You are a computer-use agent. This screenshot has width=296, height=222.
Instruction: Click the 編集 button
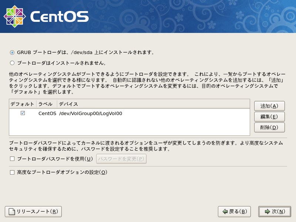click(269, 117)
